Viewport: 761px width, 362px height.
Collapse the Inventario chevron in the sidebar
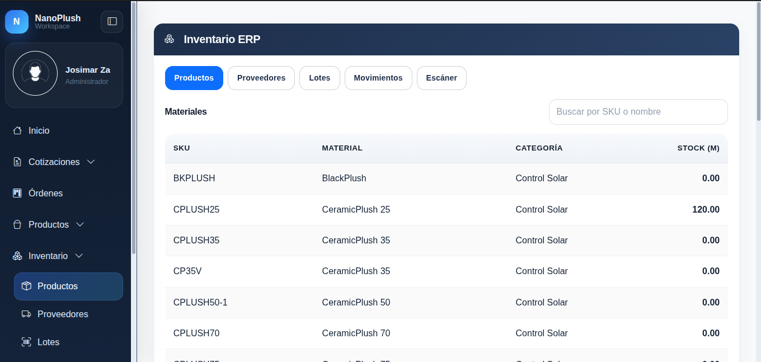coord(79,256)
